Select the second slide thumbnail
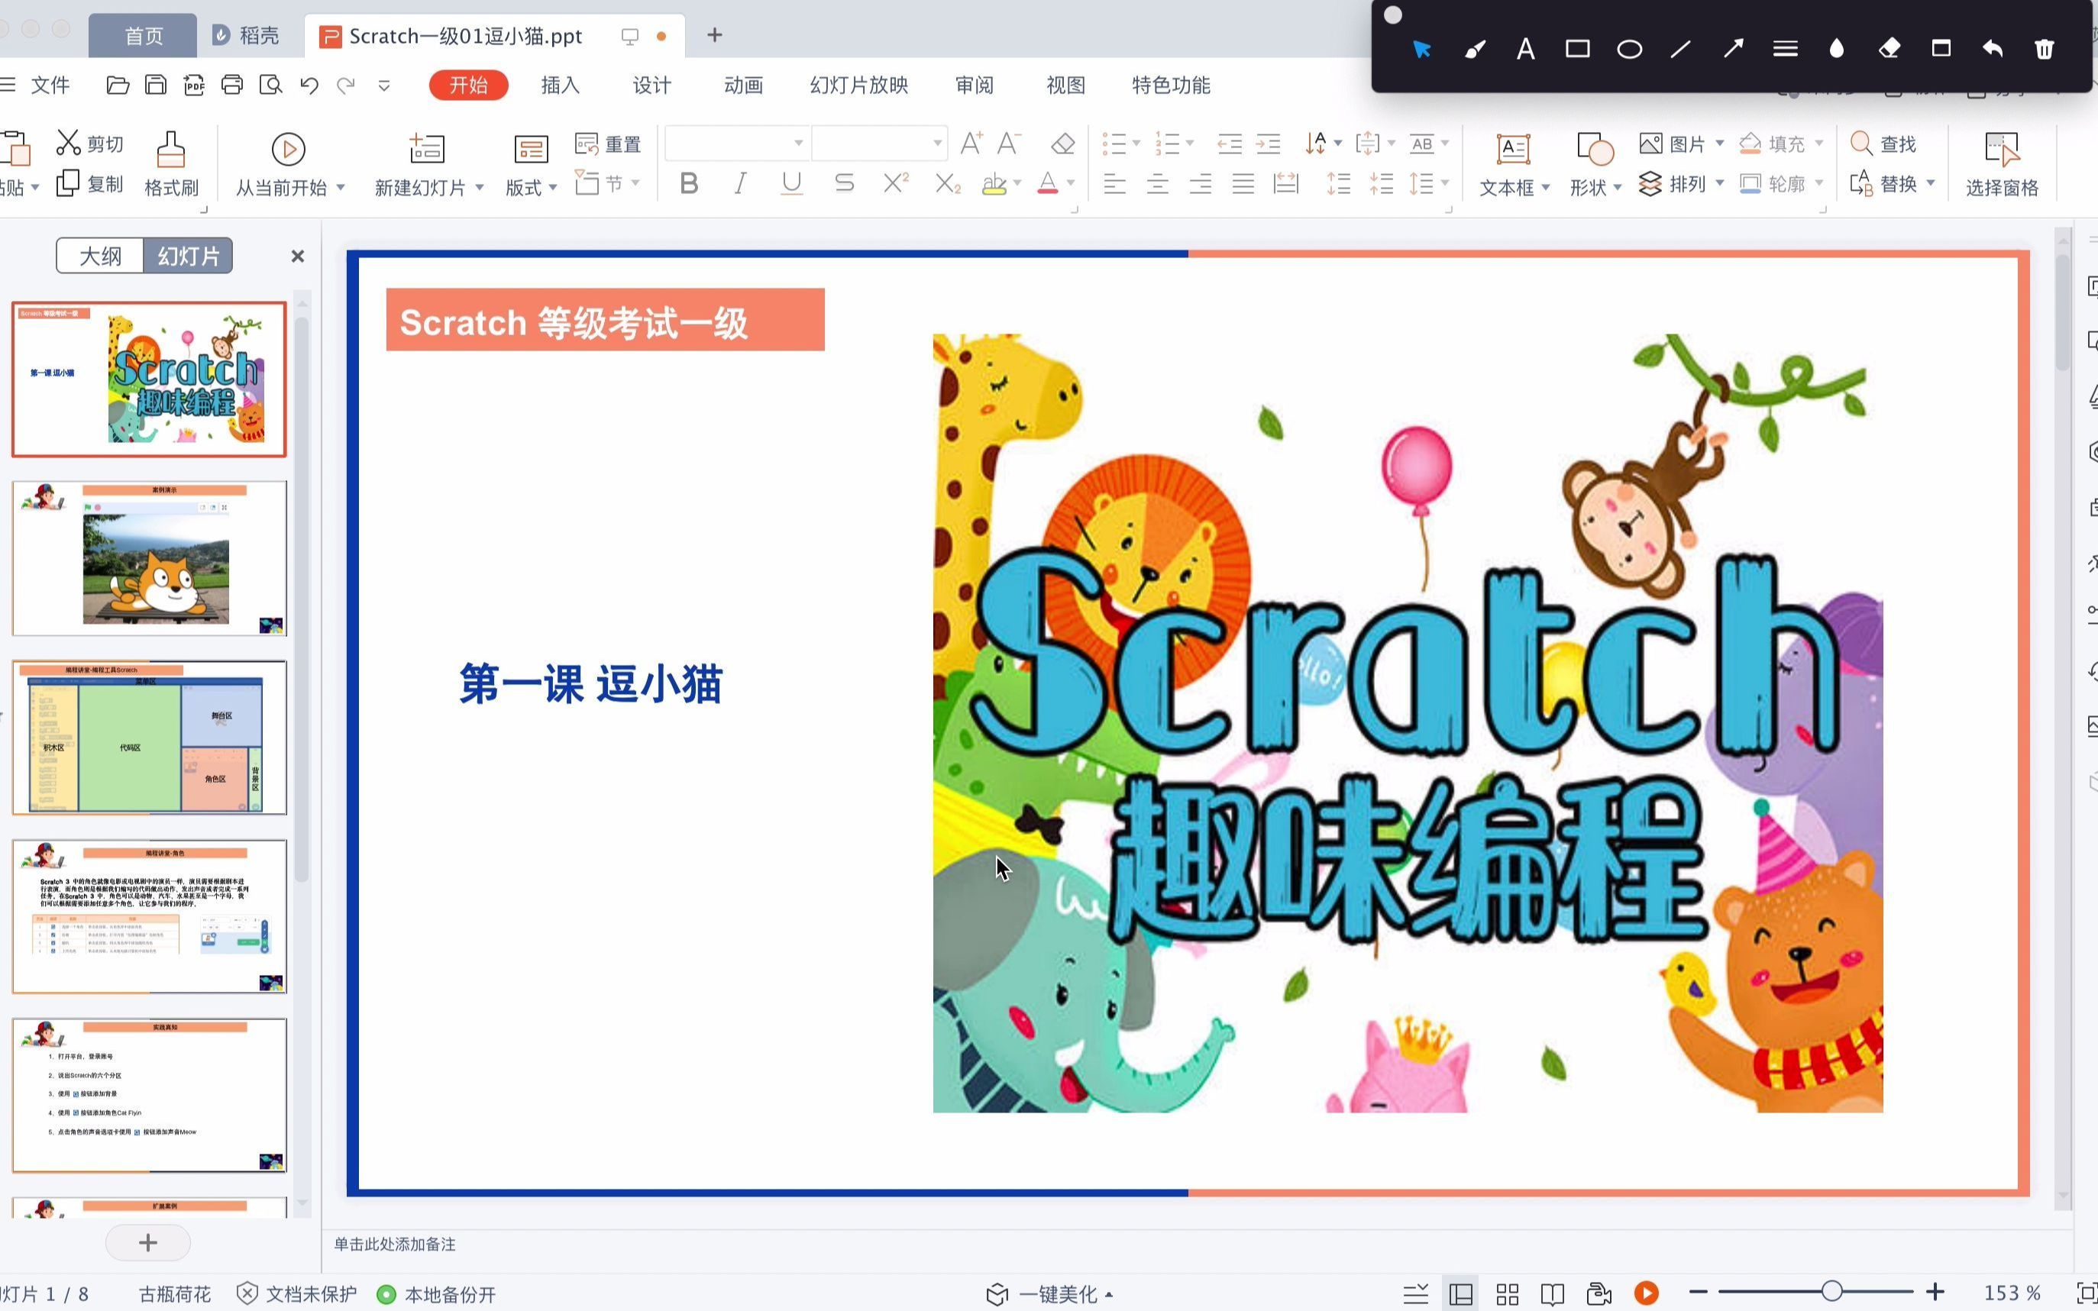 coord(149,557)
